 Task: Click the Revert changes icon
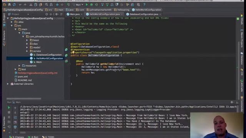pos(122,5)
